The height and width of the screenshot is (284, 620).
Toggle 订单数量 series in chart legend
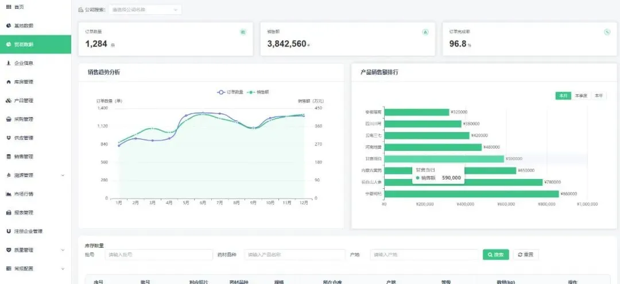230,92
